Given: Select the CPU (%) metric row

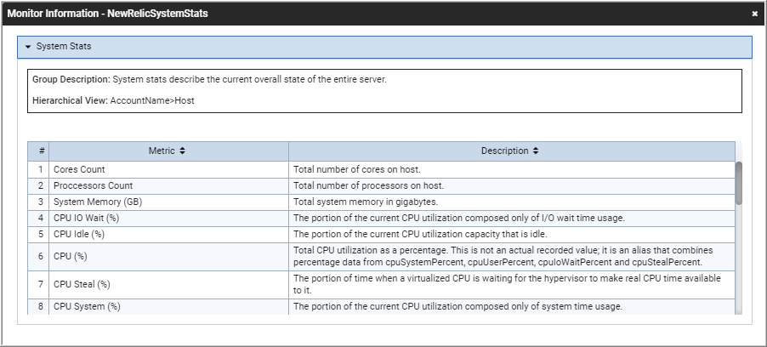Looking at the screenshot, I should pos(381,257).
